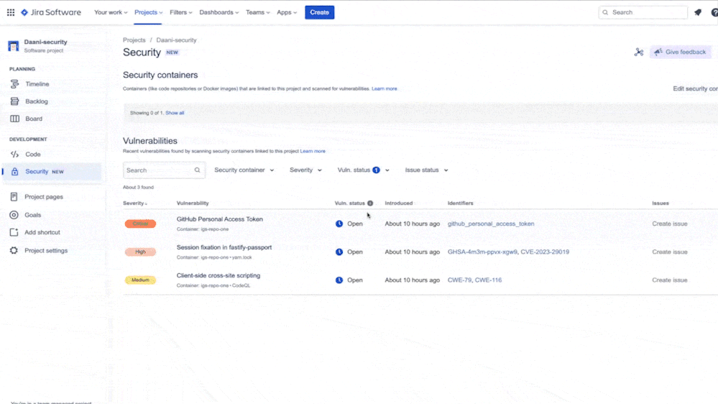Image resolution: width=718 pixels, height=404 pixels.
Task: Open Goals in sidebar
Action: pyautogui.click(x=33, y=215)
